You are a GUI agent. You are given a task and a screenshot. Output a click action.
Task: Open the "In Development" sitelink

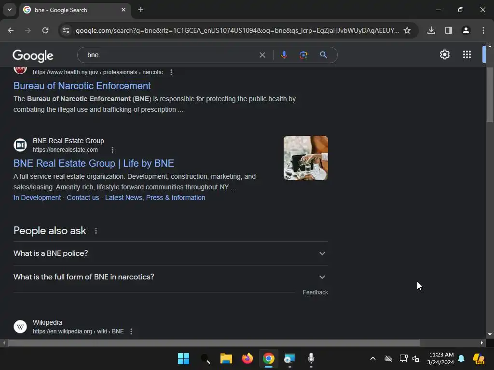click(x=37, y=198)
